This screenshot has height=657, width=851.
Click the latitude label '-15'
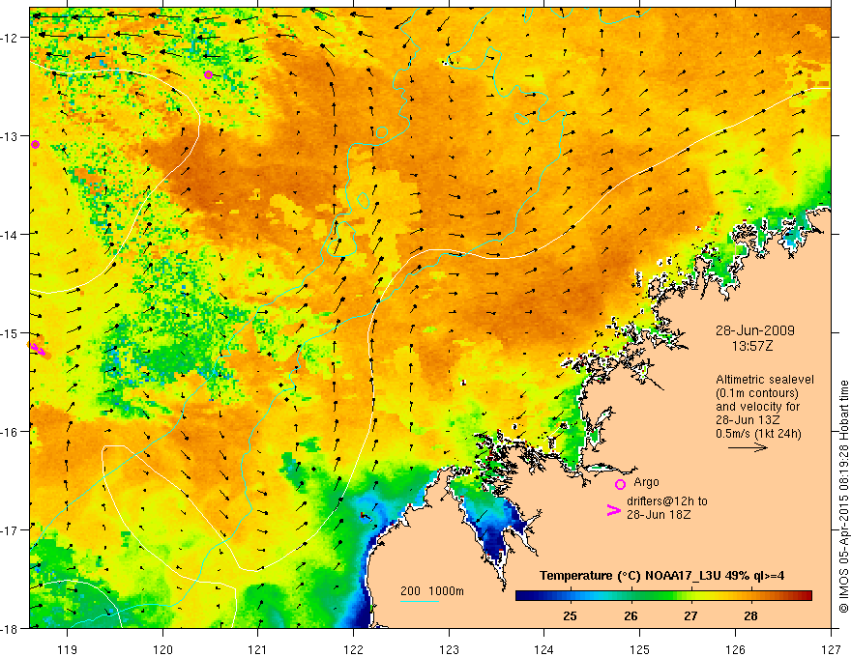tap(11, 332)
